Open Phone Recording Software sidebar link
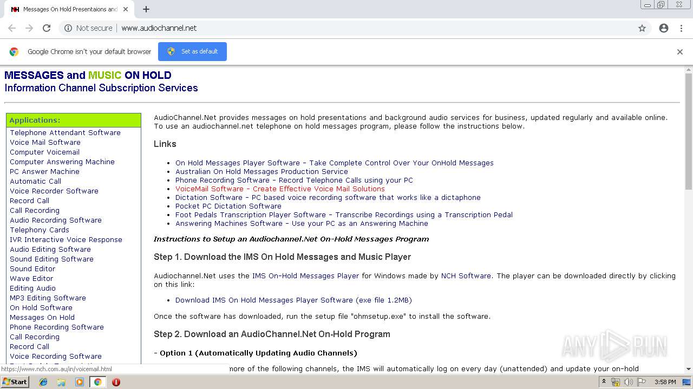Screen dimensions: 693x389 [x=57, y=327]
